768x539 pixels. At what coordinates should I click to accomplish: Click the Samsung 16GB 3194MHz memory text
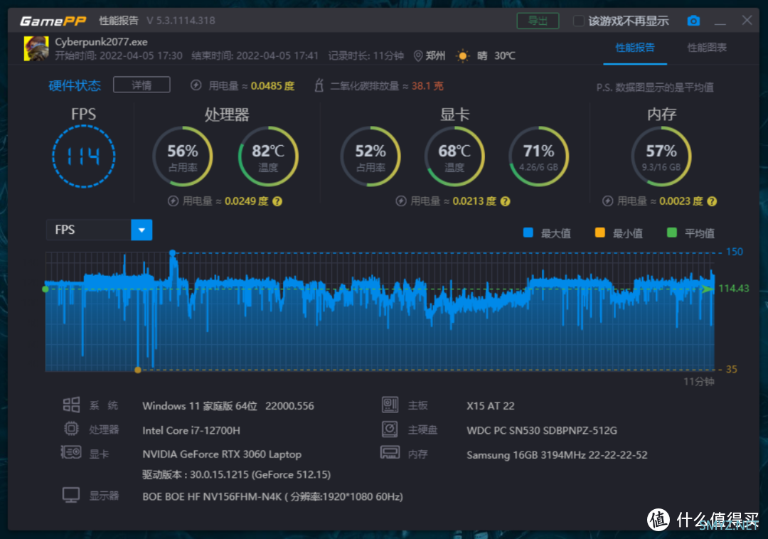pos(557,455)
